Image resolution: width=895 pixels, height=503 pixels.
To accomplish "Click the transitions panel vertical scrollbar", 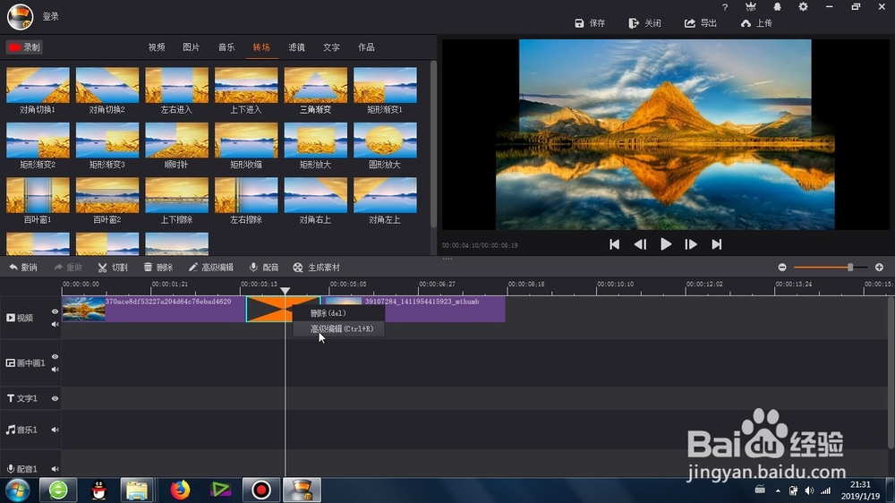I will coord(433,144).
